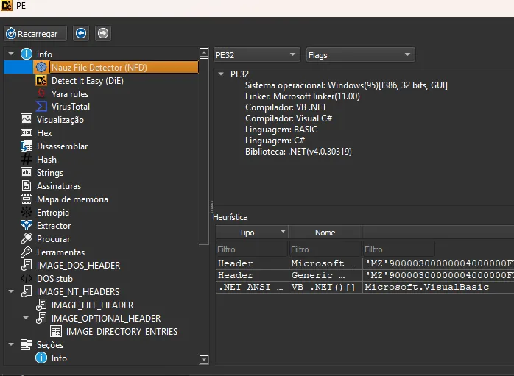Screen dimensions: 514x376
Task: Open the Mapa de memória view
Action: tap(72, 199)
